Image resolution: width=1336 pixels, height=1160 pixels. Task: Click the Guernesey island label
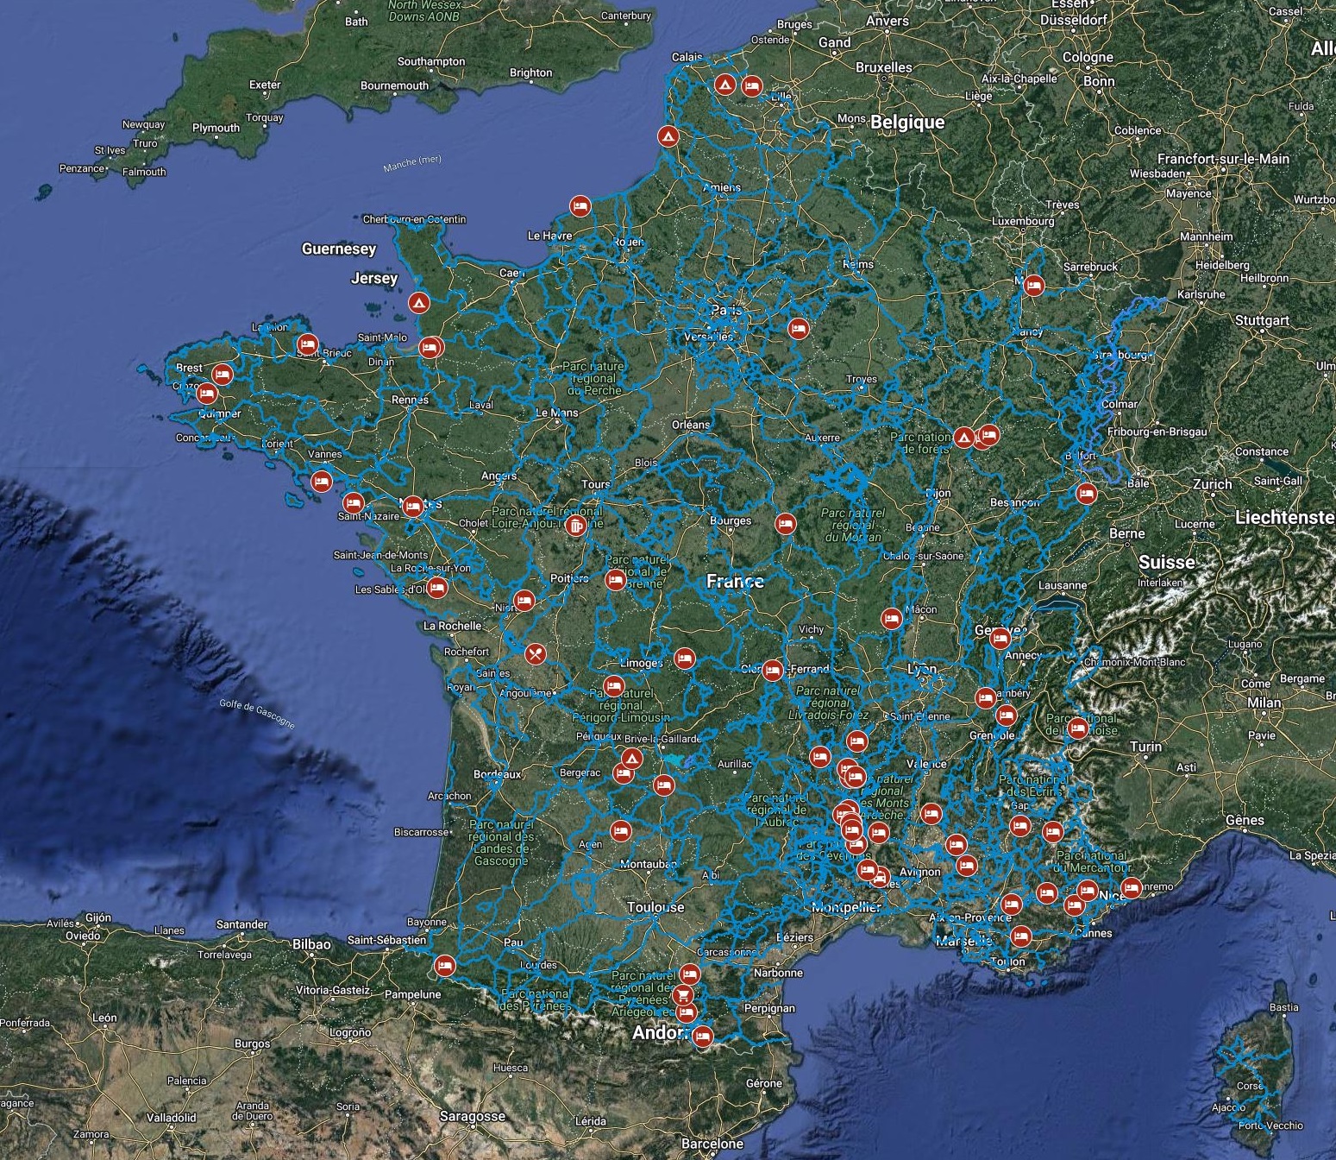pyautogui.click(x=339, y=249)
